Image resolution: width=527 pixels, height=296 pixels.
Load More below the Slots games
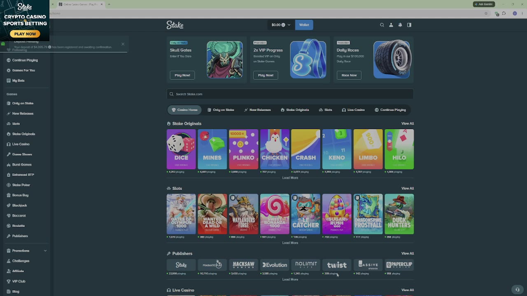[290, 243]
